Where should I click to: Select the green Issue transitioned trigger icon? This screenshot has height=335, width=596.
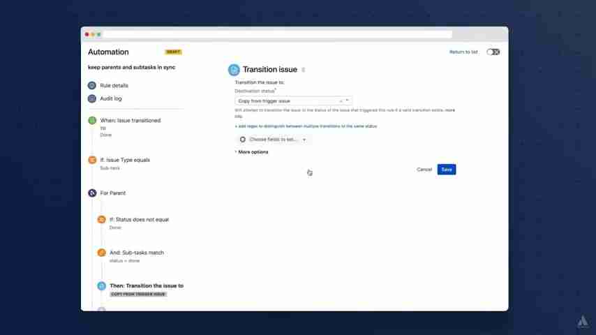coord(92,121)
